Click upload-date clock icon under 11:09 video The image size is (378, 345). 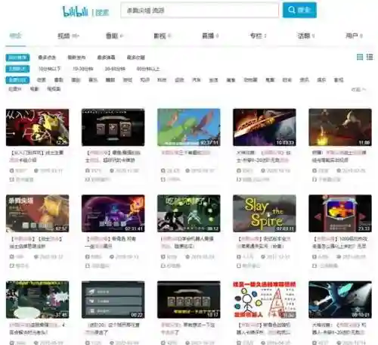click(x=339, y=171)
